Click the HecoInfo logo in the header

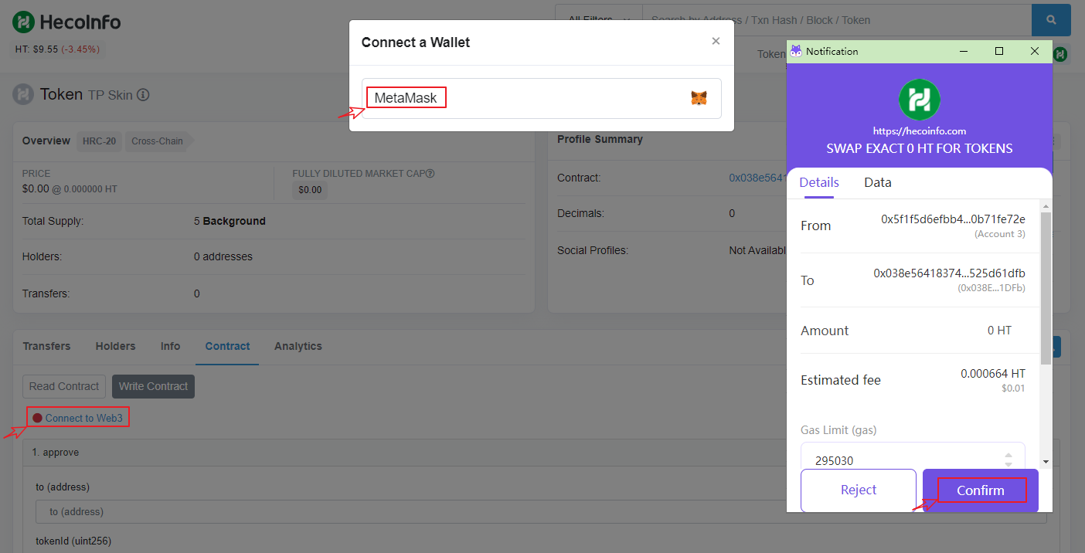tap(66, 22)
